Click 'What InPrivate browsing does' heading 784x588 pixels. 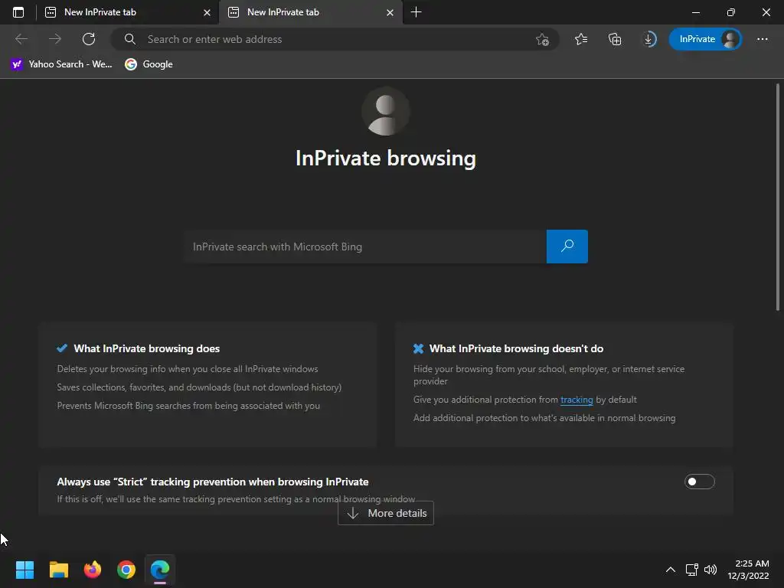click(x=147, y=348)
